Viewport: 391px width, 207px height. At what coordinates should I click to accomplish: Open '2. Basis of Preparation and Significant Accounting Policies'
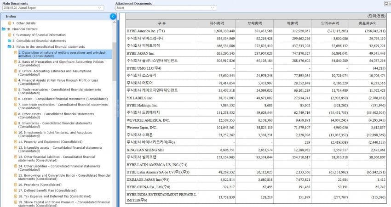61,63
